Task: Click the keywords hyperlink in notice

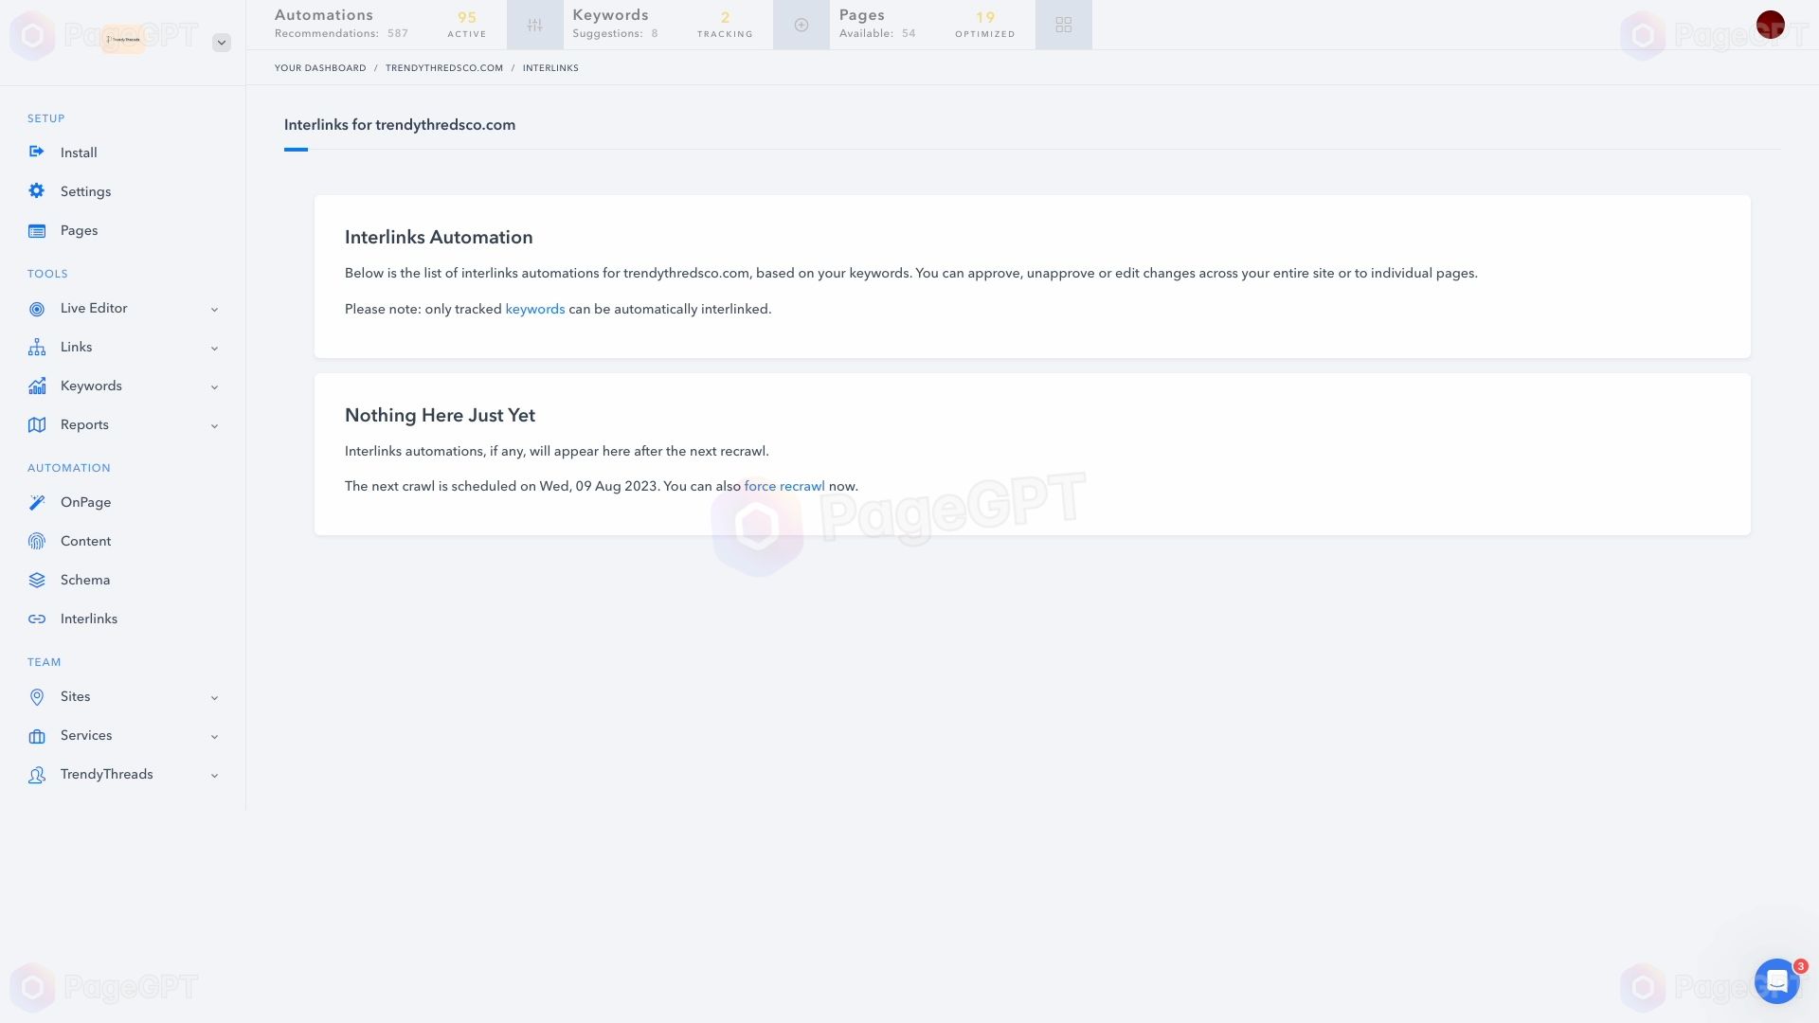Action: click(534, 309)
